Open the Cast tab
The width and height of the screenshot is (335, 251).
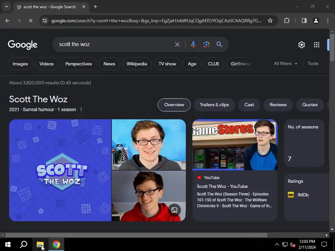249,105
